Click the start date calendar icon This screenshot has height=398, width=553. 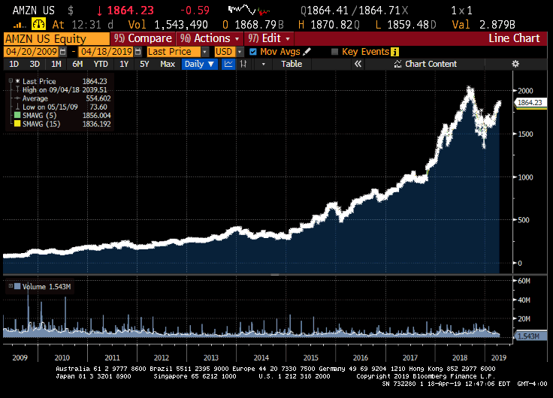[x=63, y=52]
